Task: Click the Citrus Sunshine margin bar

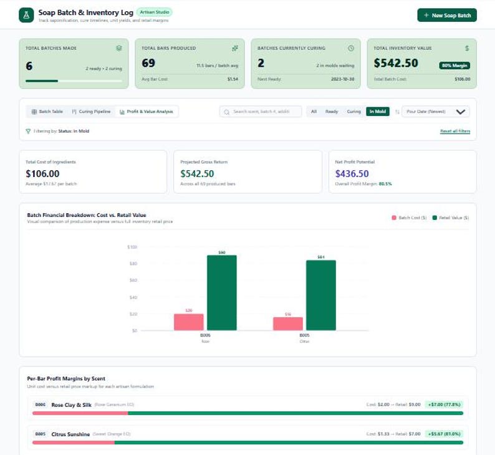Action: (x=247, y=443)
